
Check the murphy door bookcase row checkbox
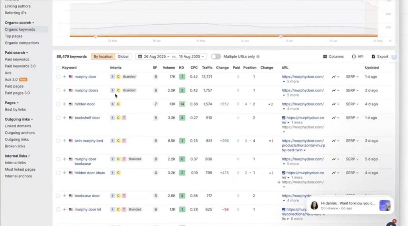[58, 159]
